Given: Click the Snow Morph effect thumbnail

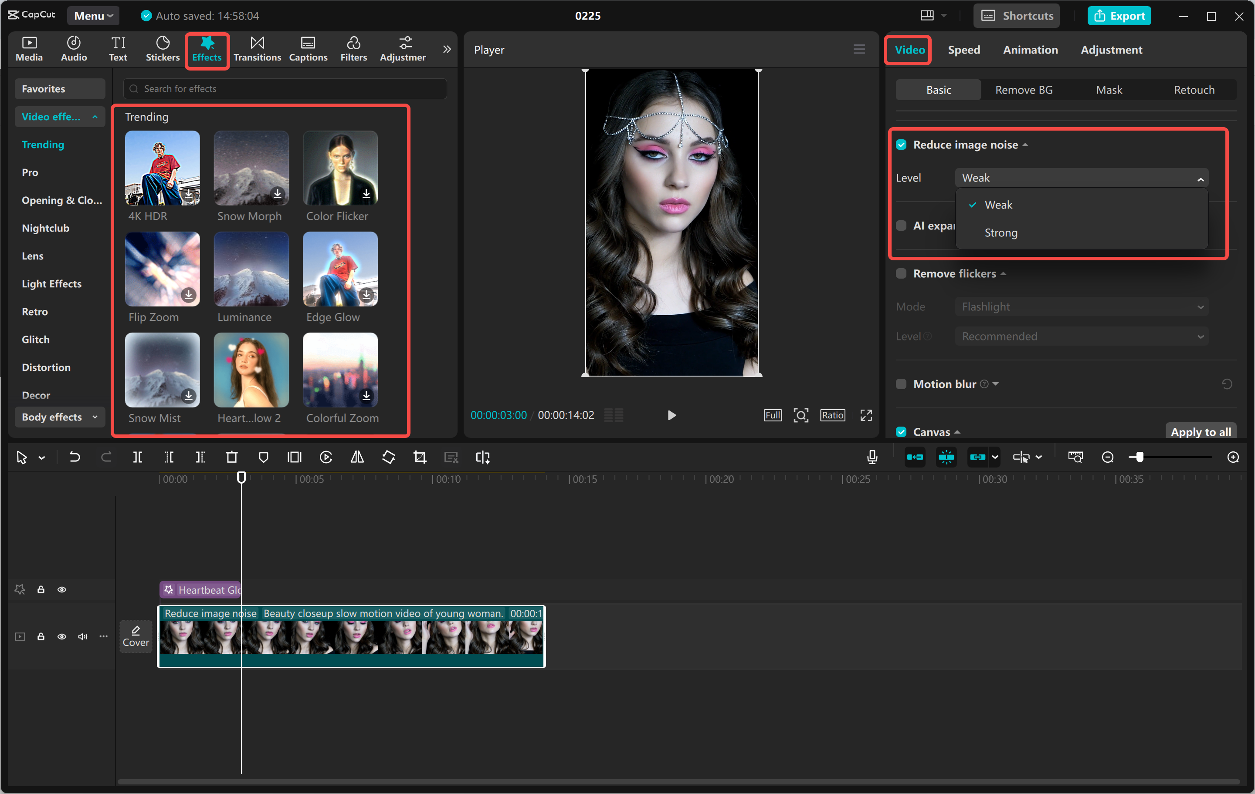Looking at the screenshot, I should (251, 168).
